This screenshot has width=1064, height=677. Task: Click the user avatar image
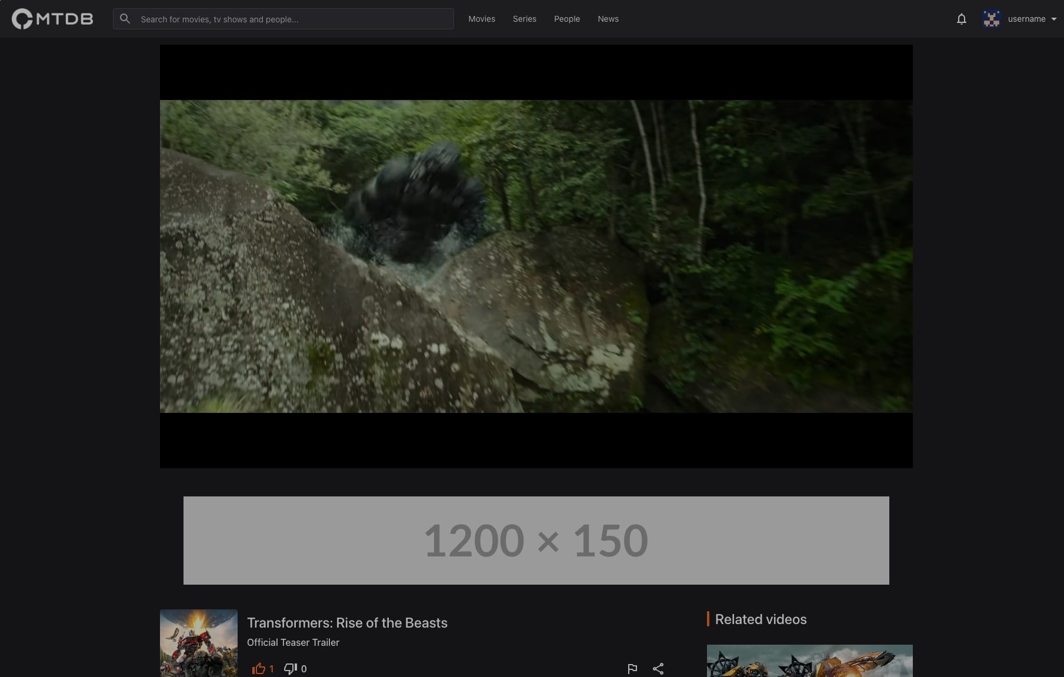tap(992, 19)
